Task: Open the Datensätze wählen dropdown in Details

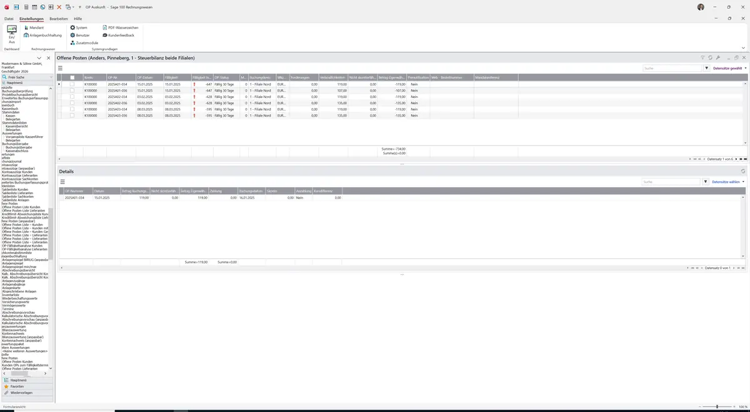Action: pyautogui.click(x=729, y=182)
